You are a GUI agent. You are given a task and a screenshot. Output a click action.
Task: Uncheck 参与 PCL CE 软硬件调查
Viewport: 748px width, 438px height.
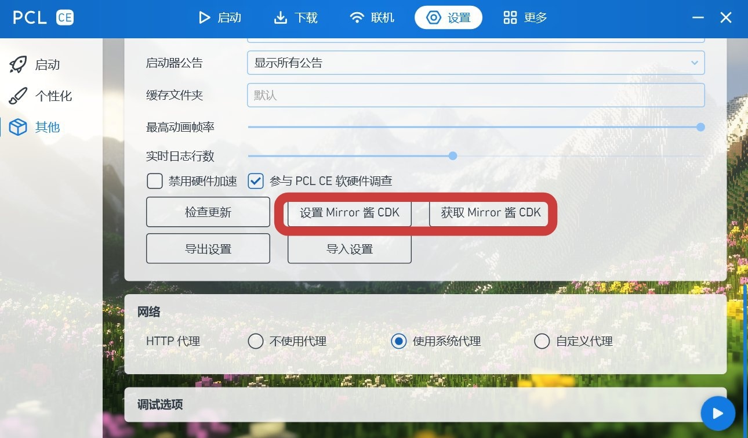tap(256, 181)
